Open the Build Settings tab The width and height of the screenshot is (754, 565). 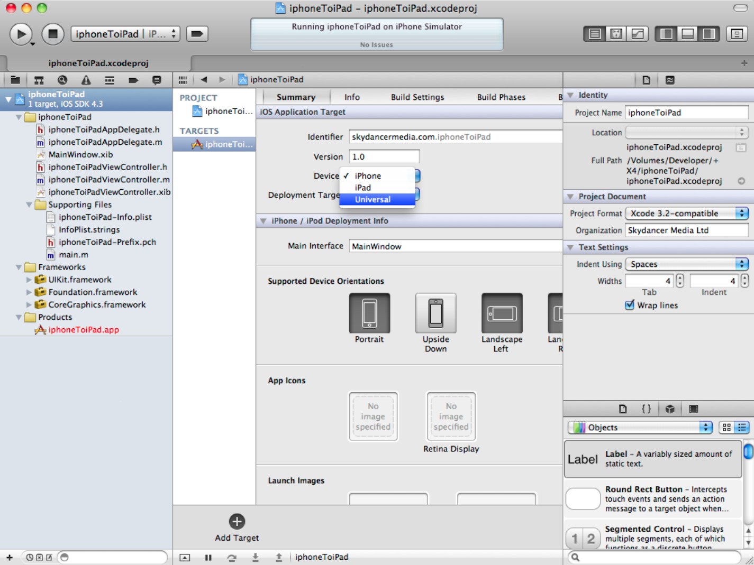417,97
